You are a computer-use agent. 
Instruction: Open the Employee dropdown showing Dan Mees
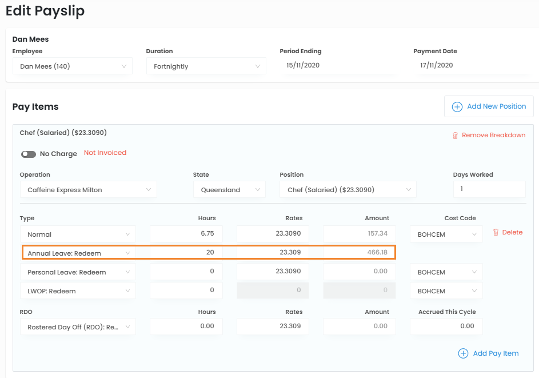tap(73, 66)
